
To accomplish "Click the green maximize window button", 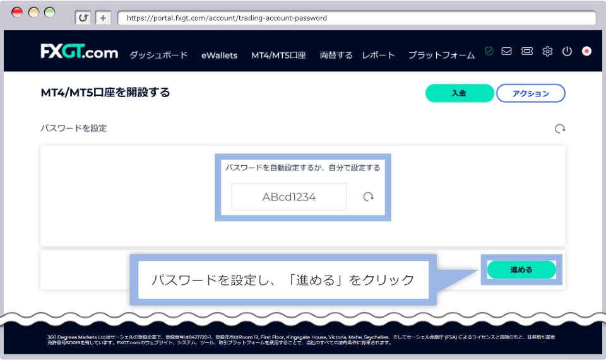I will [50, 13].
